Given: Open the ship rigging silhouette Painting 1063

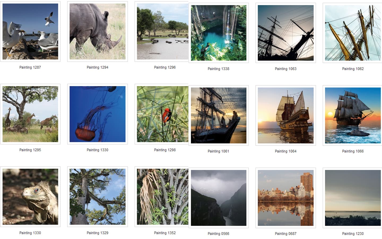Looking at the screenshot, I should point(286,33).
